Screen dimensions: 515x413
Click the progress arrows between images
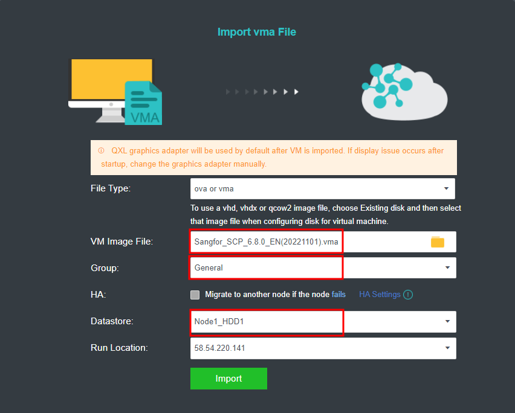[262, 92]
